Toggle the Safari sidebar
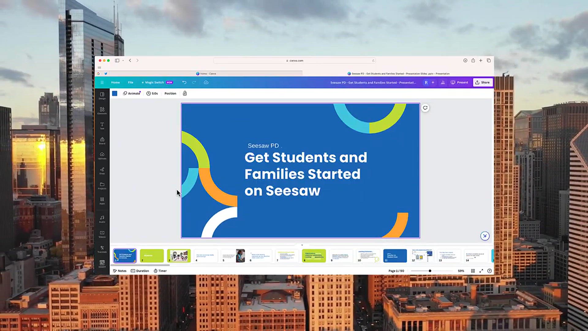This screenshot has width=588, height=331. [x=117, y=61]
